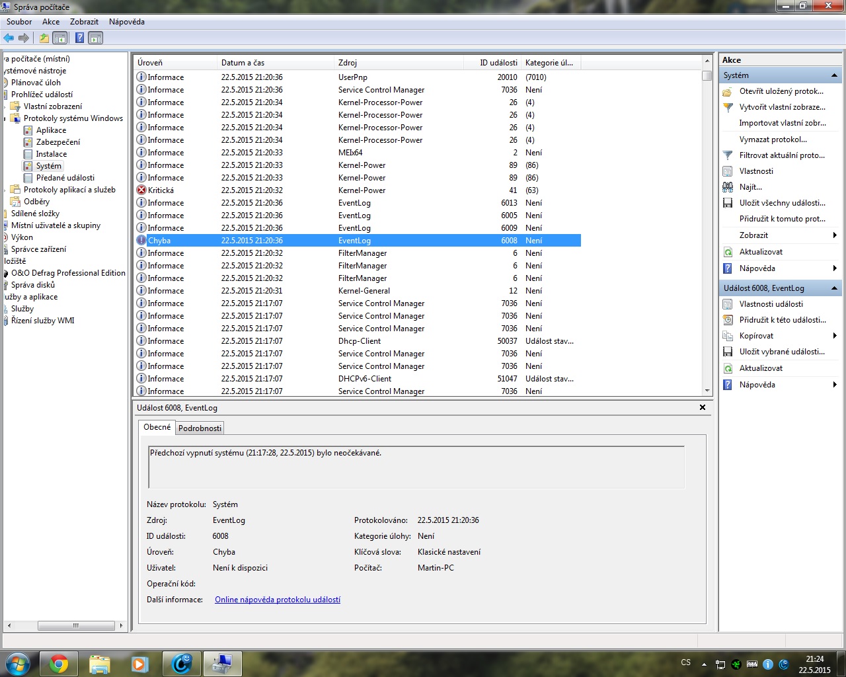
Task: Click Aktualizovat icon under Událost 6008 actions
Action: click(x=728, y=368)
